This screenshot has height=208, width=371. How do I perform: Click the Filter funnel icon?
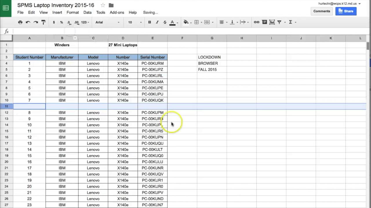click(x=279, y=22)
